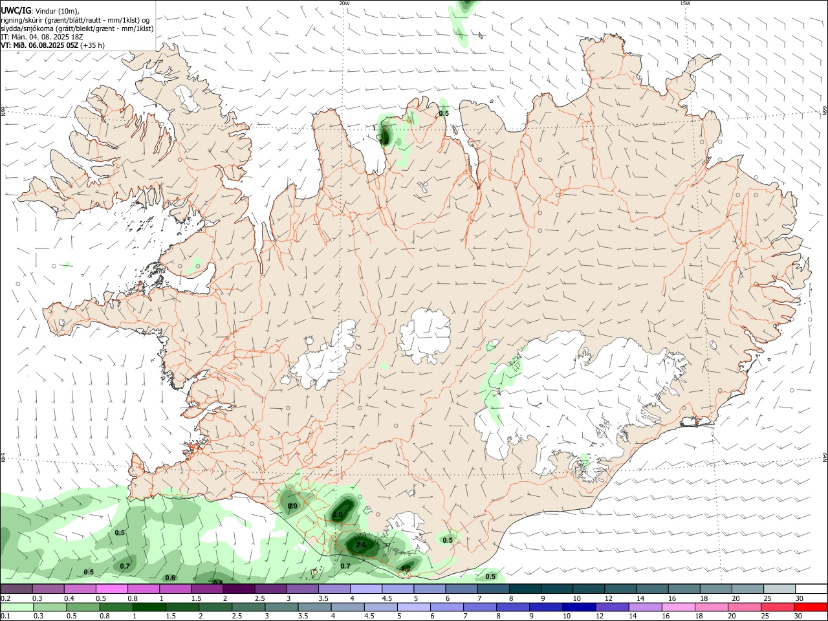The image size is (828, 621).
Task: Click the legend line 'rigning/skúrir (grænt/blátt/rautt - mm/1klst) og'
Action: (76, 19)
